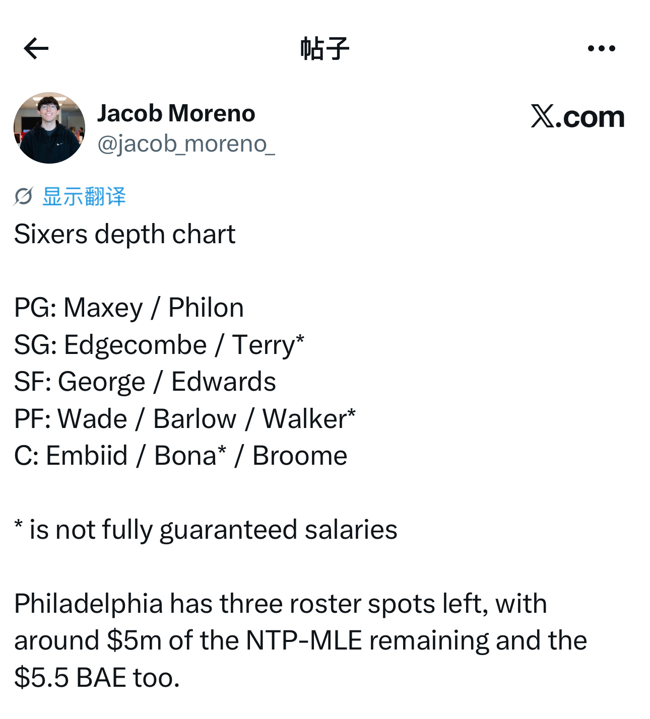The height and width of the screenshot is (719, 650).
Task: Click the 'NTP-MLE remaining' text line
Action: coord(301,640)
